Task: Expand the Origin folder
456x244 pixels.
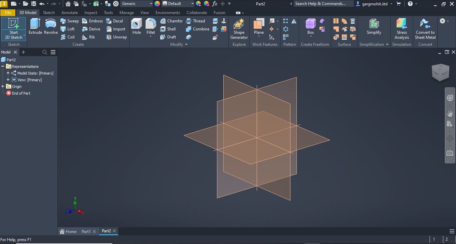Action: coord(3,87)
